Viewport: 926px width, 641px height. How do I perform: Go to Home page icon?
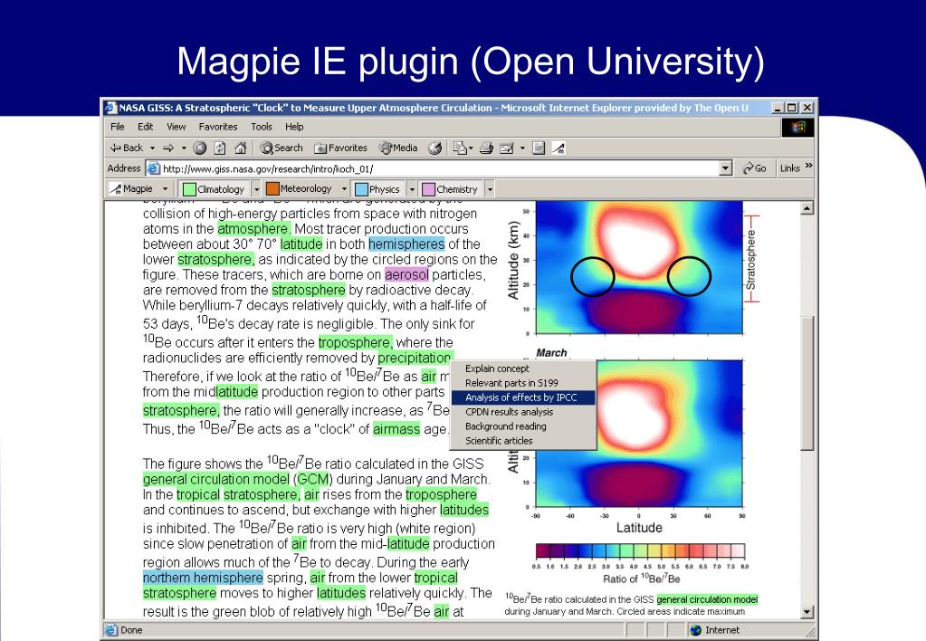click(x=241, y=148)
